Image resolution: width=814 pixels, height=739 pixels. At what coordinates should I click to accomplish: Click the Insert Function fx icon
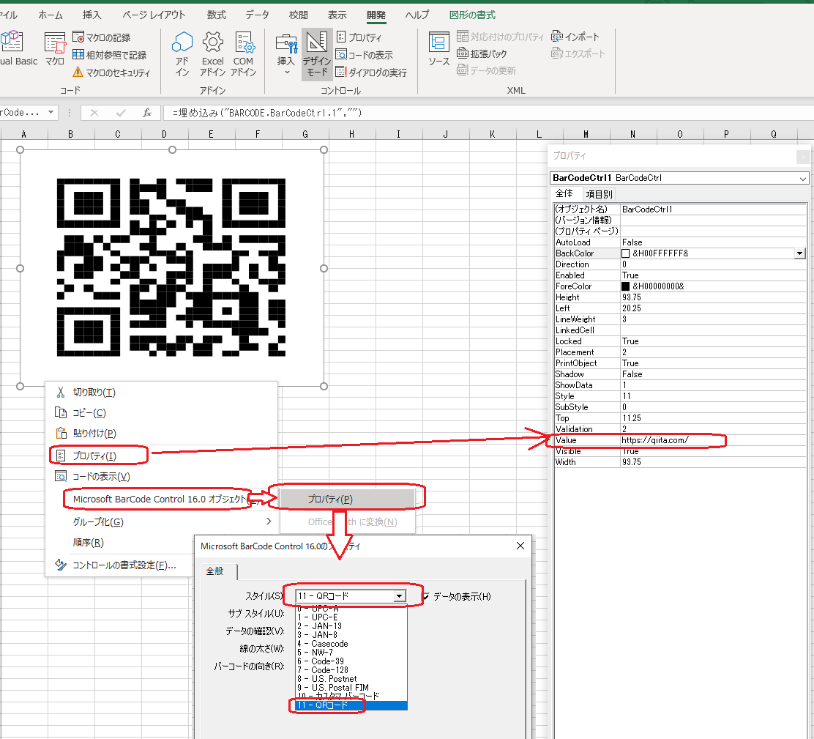(147, 113)
